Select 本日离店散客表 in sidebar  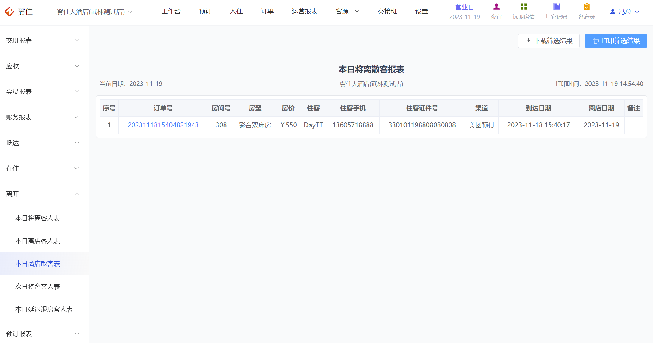(x=44, y=264)
